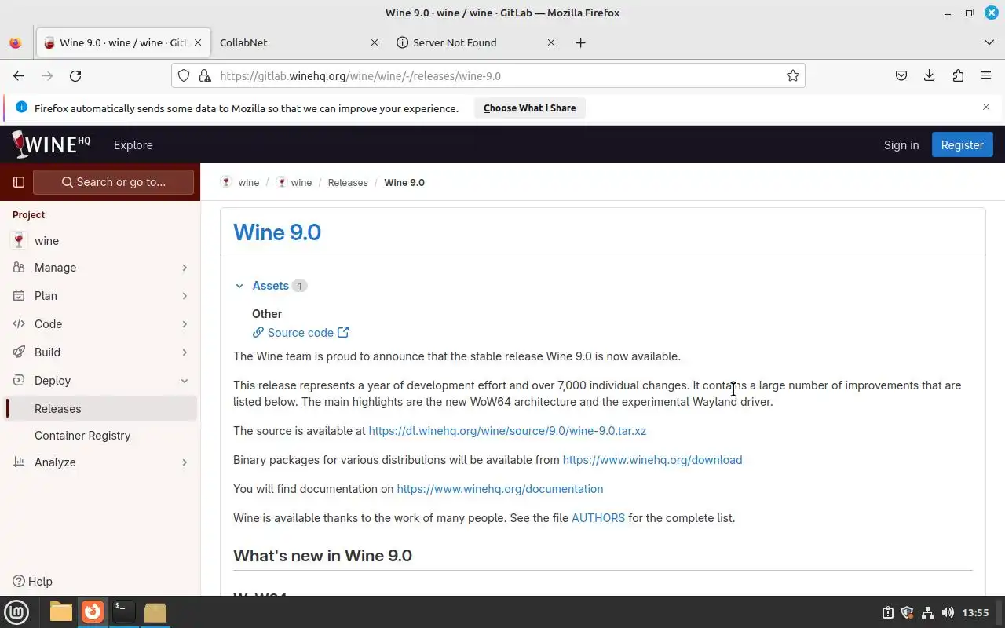1005x628 pixels.
Task: Open the Pocket save icon
Action: (901, 75)
